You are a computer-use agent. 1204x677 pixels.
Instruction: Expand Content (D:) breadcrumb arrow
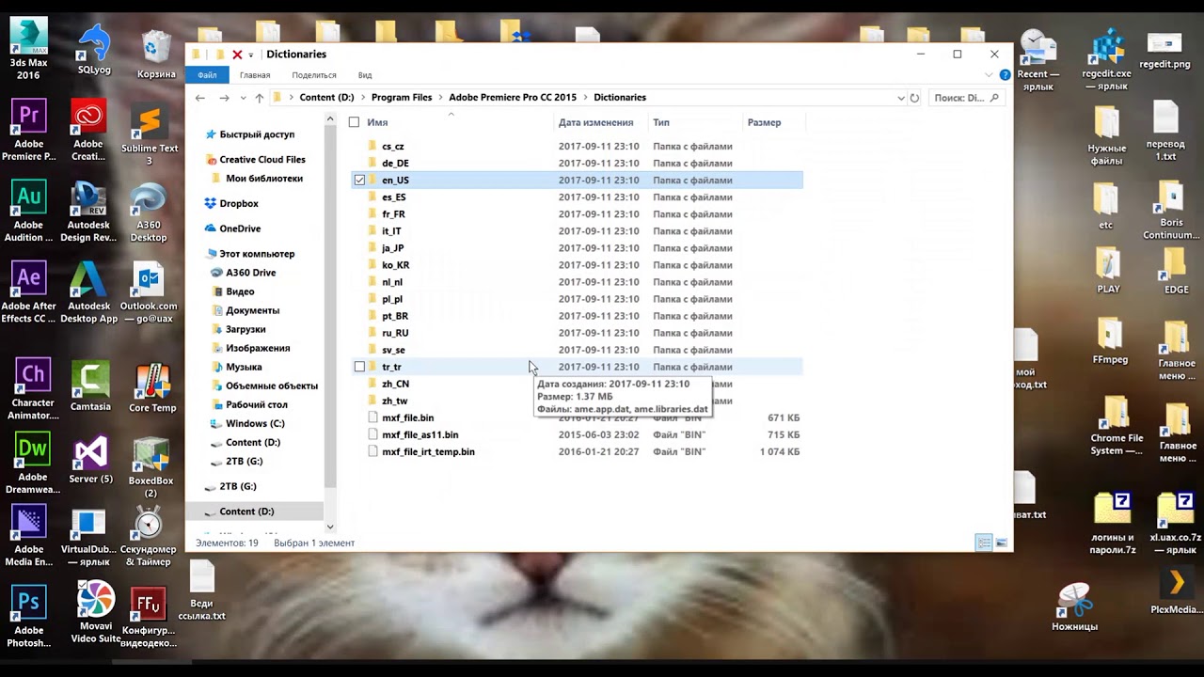pos(363,97)
